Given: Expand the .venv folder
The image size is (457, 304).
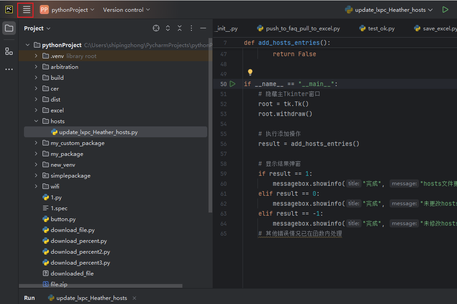Looking at the screenshot, I should pyautogui.click(x=36, y=56).
